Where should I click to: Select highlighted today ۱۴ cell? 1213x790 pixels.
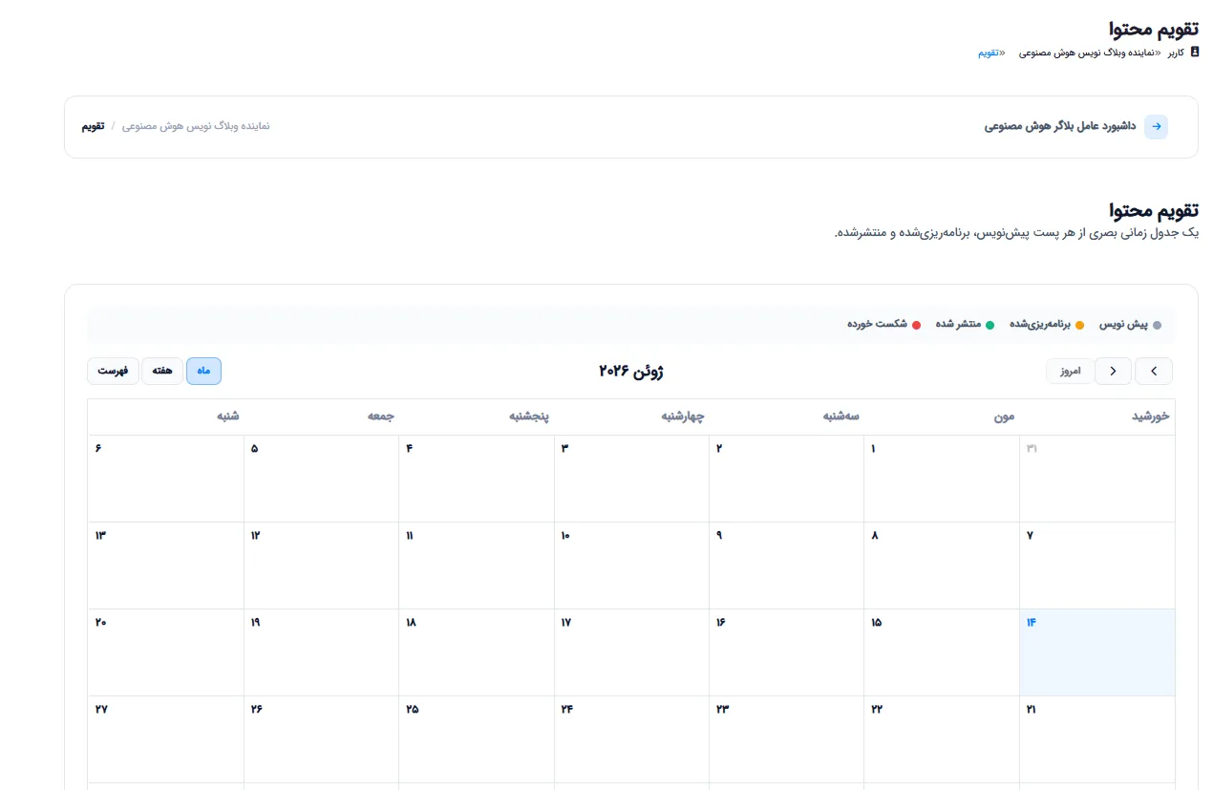1097,652
